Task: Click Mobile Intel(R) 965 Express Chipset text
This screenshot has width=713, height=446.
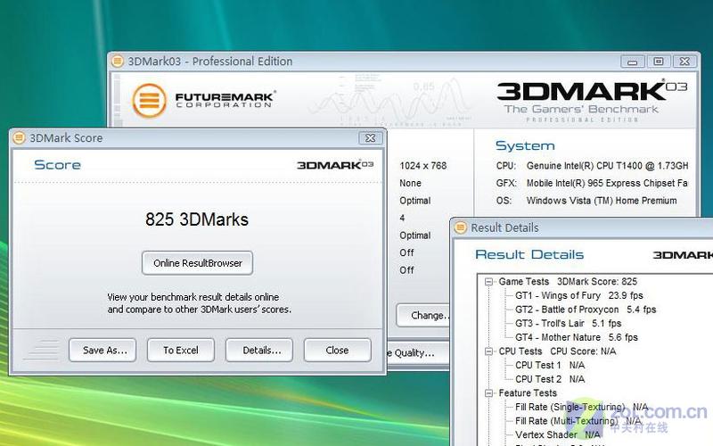Action: point(607,183)
